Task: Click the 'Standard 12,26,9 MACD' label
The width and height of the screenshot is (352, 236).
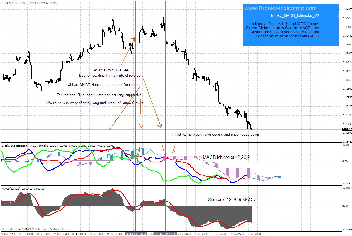Action: 232,199
